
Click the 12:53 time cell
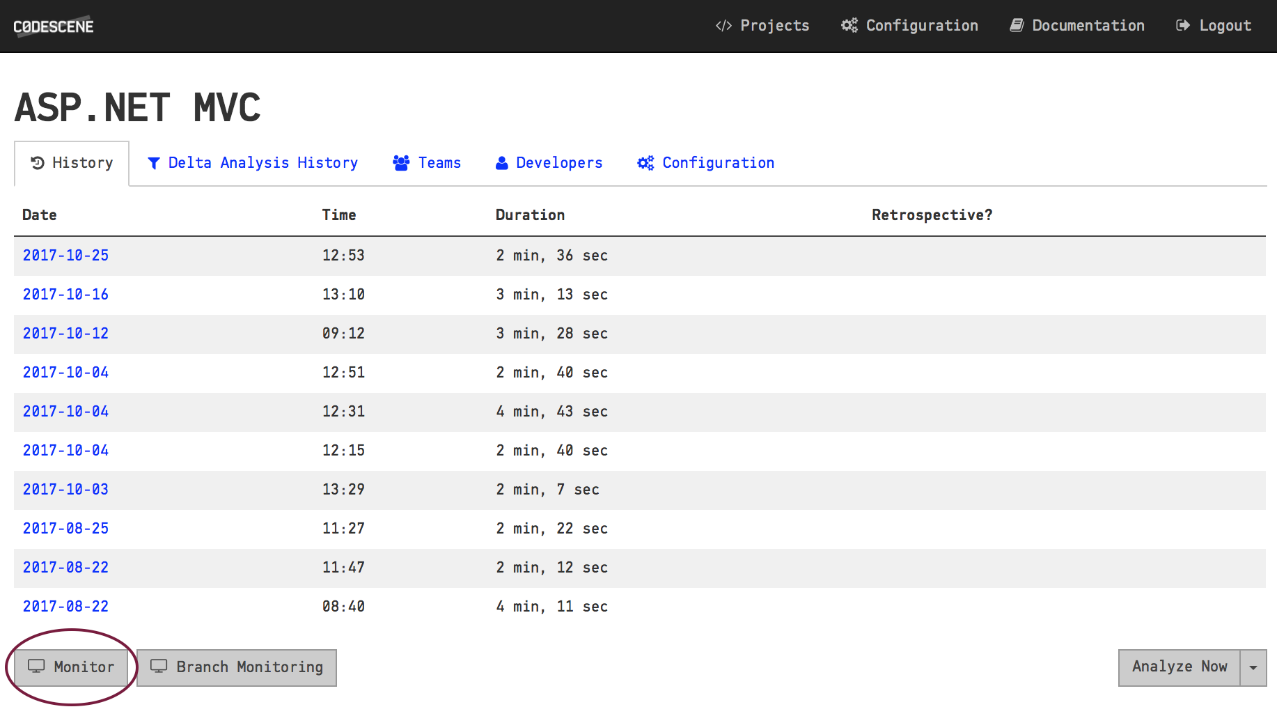[x=343, y=256]
